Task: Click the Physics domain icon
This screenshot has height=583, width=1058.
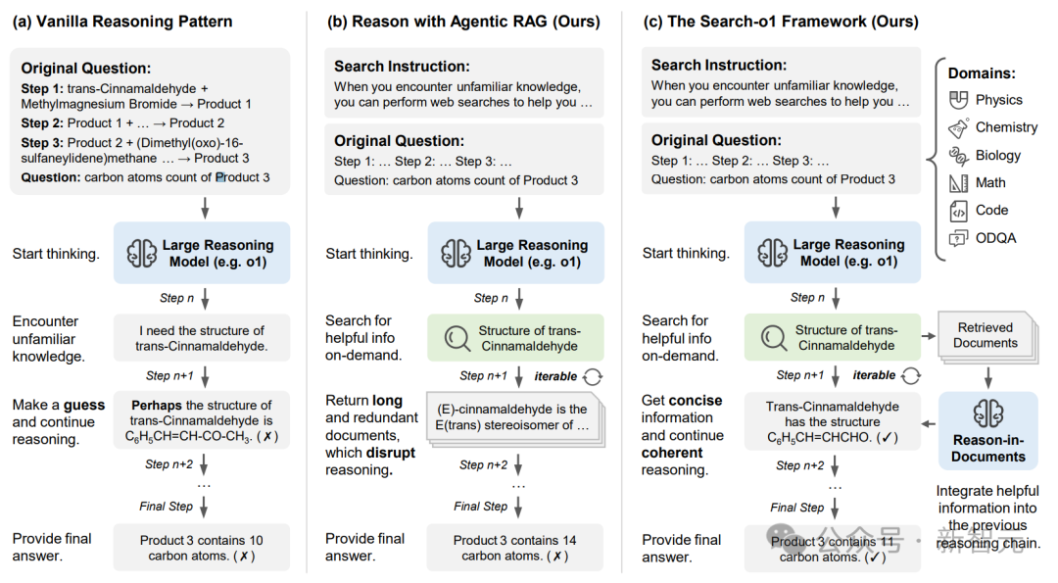Action: click(958, 100)
